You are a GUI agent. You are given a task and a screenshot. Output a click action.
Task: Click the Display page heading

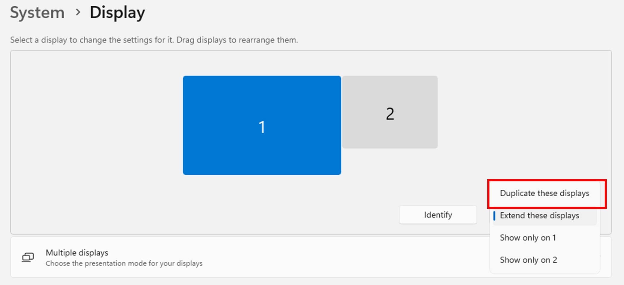[x=117, y=13]
